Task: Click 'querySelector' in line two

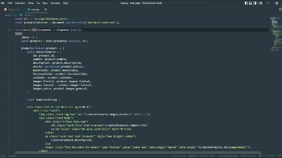Action: [75, 22]
